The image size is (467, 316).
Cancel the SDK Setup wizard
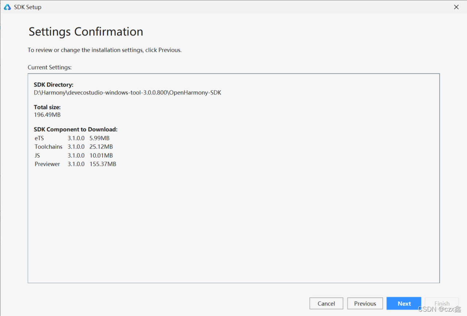point(326,304)
